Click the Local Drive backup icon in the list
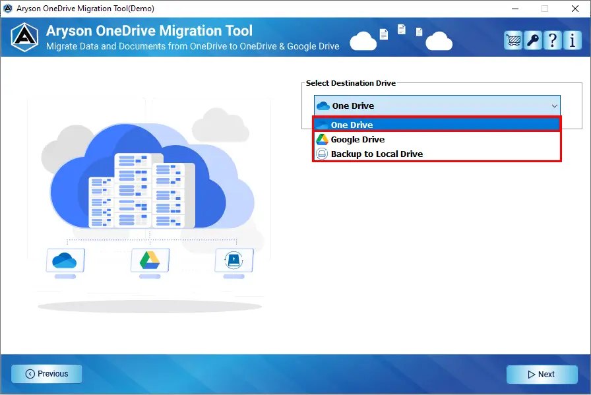Viewport: 591px width, 395px height. coord(321,154)
